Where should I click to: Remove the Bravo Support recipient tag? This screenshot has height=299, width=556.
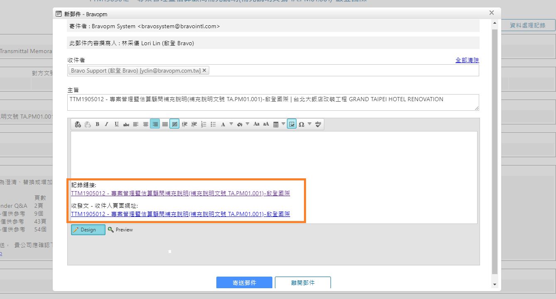(x=204, y=70)
